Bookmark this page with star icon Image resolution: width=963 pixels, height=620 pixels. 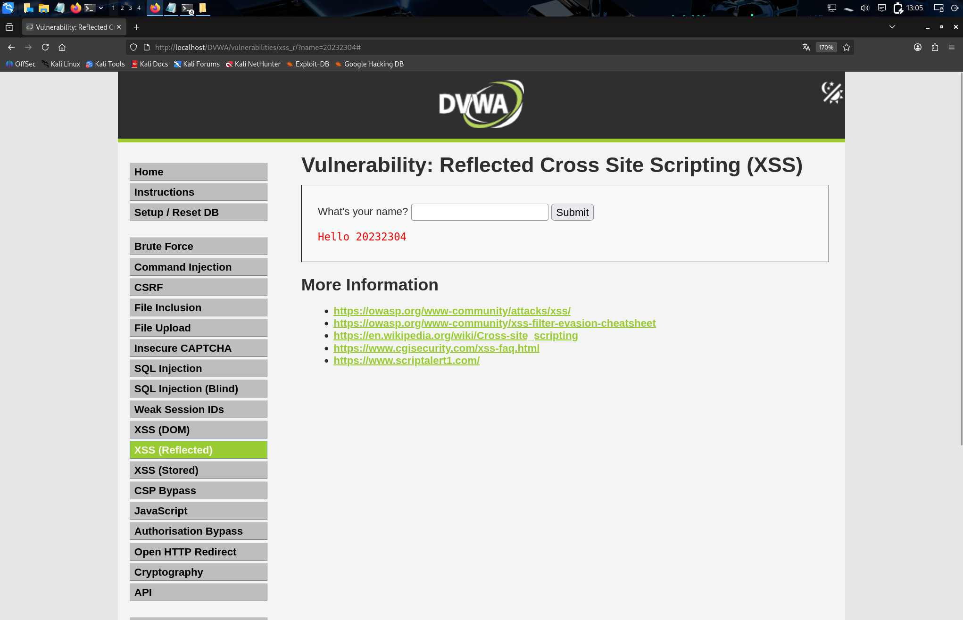pyautogui.click(x=847, y=47)
